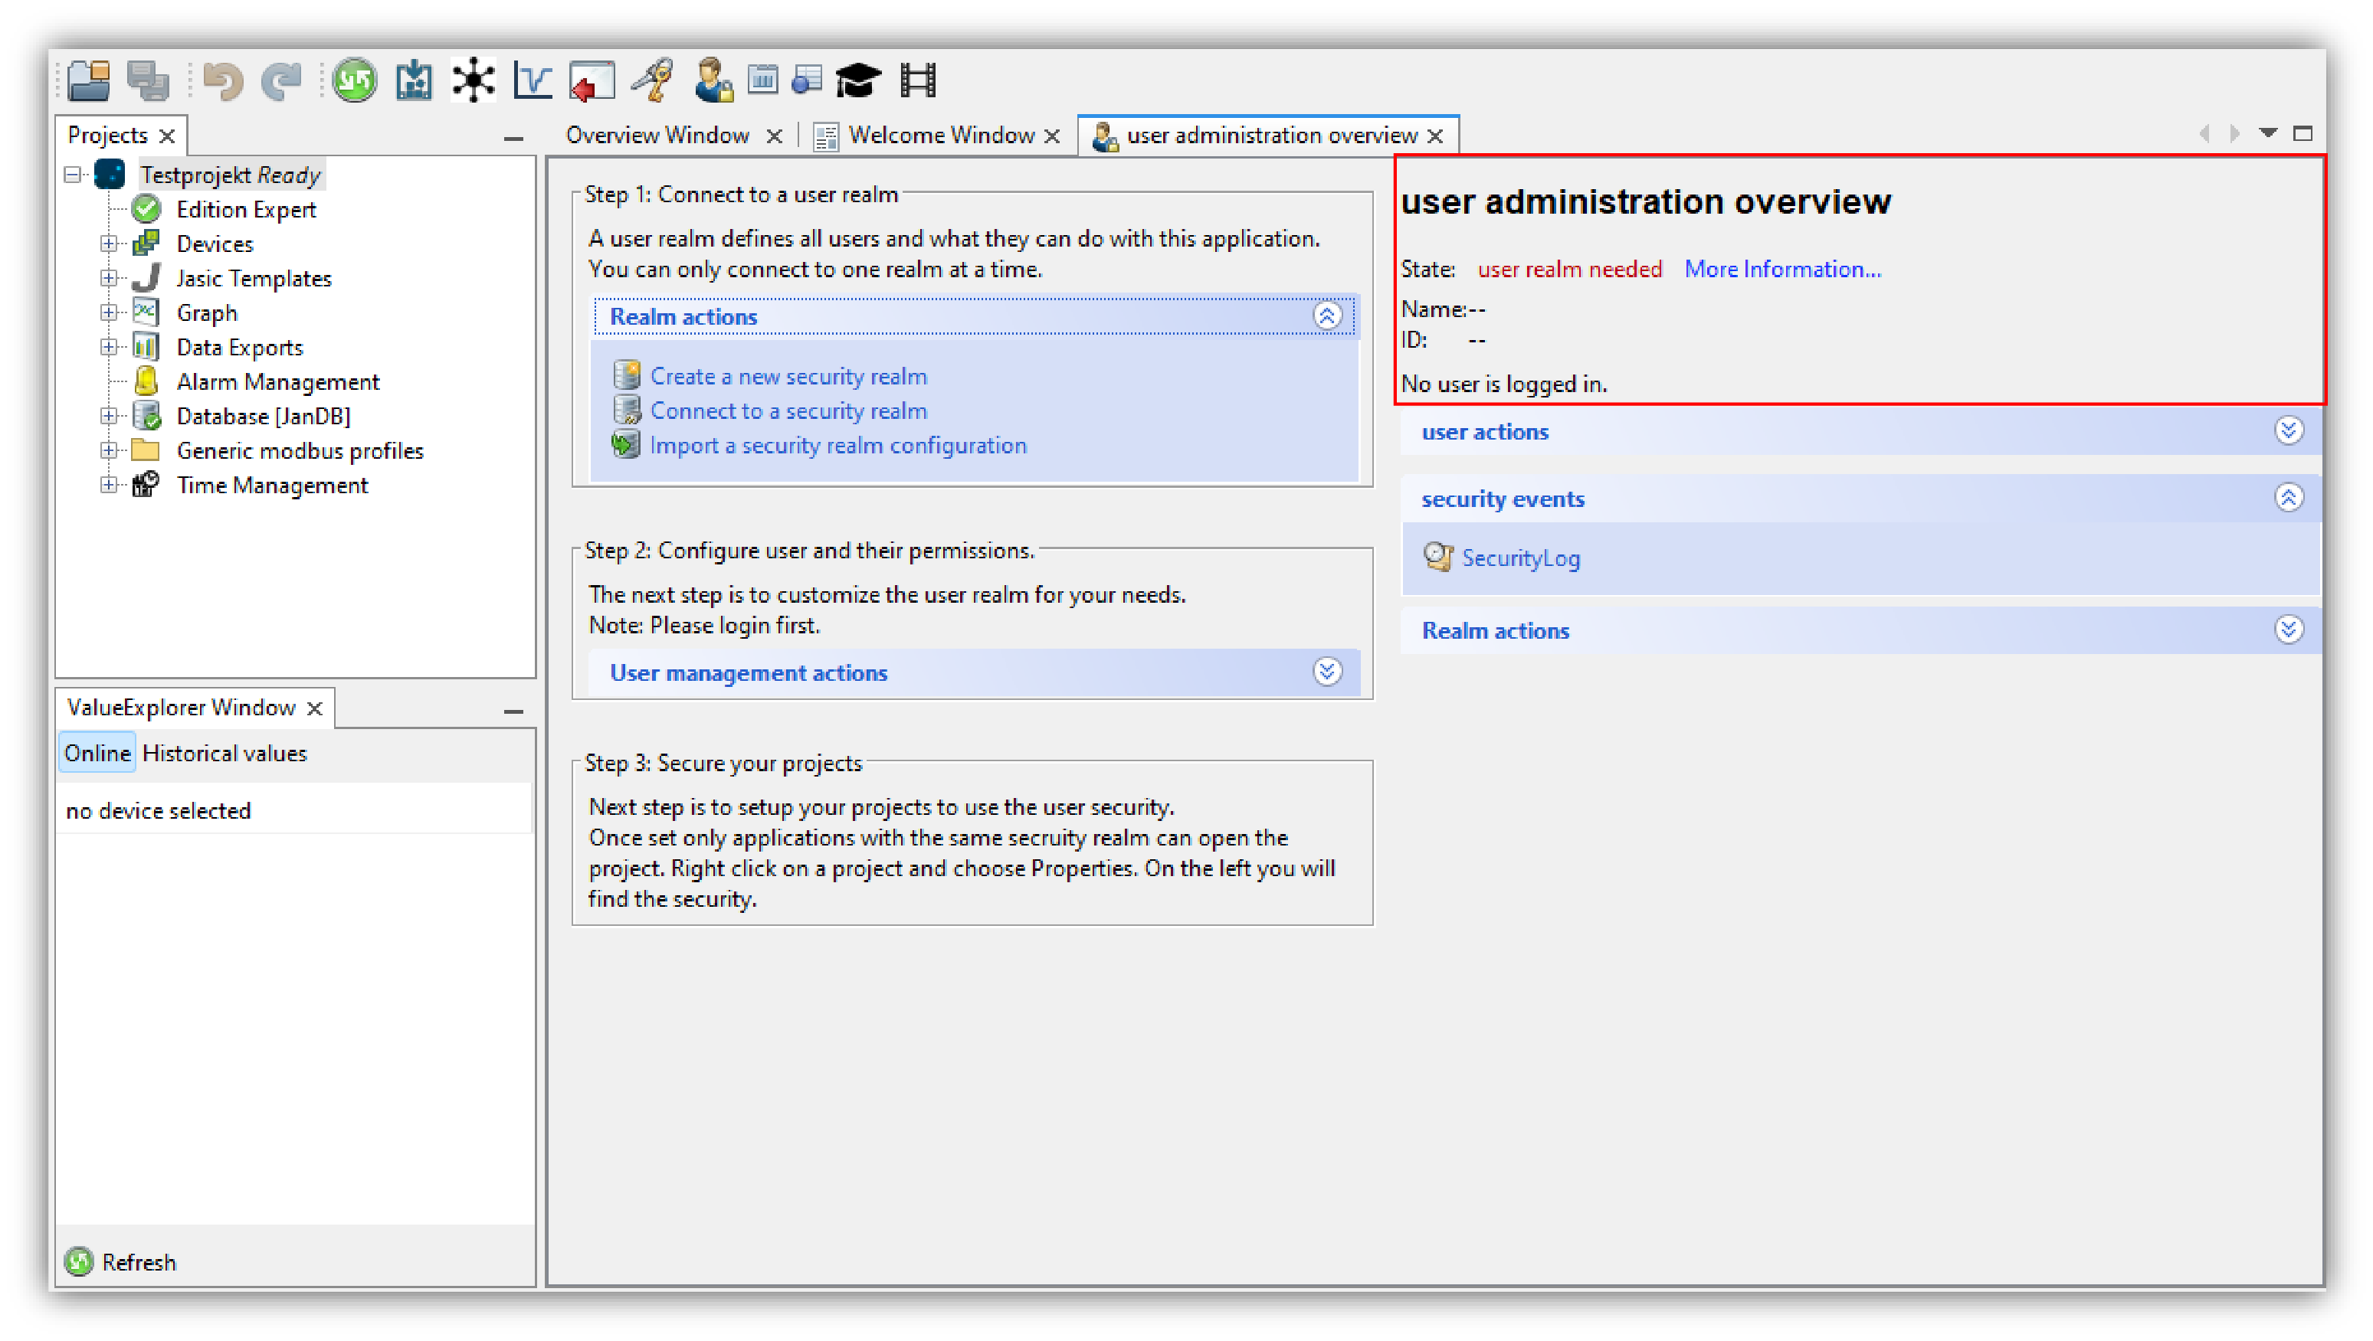Open the SecurityLog under security events
The height and width of the screenshot is (1341, 2373).
click(1520, 558)
